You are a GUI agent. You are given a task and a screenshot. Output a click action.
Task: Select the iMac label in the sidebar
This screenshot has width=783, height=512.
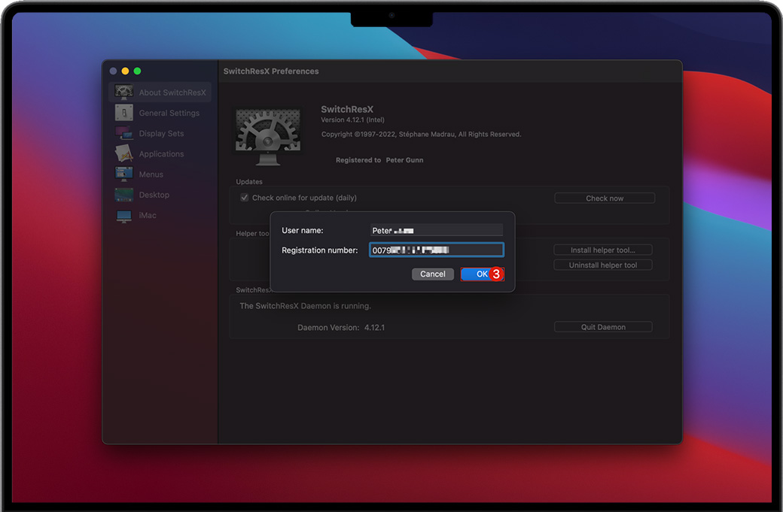[x=148, y=215]
